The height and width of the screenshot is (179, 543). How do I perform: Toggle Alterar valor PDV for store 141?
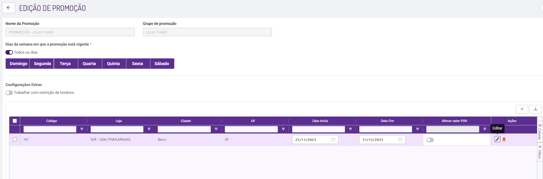coord(430,140)
